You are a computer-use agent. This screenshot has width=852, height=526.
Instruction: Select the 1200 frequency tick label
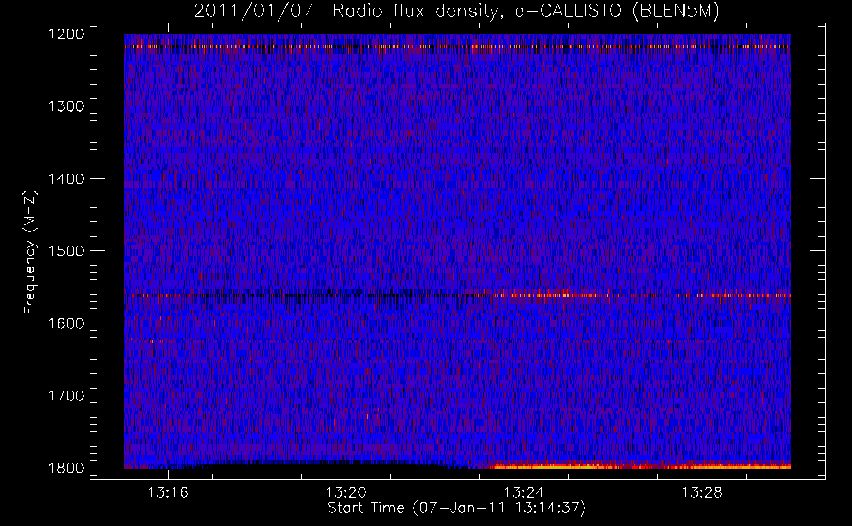click(x=66, y=34)
